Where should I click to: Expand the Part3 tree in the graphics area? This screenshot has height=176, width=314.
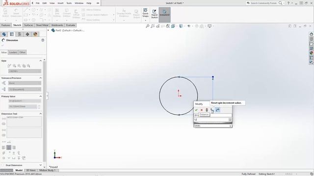(x=48, y=30)
